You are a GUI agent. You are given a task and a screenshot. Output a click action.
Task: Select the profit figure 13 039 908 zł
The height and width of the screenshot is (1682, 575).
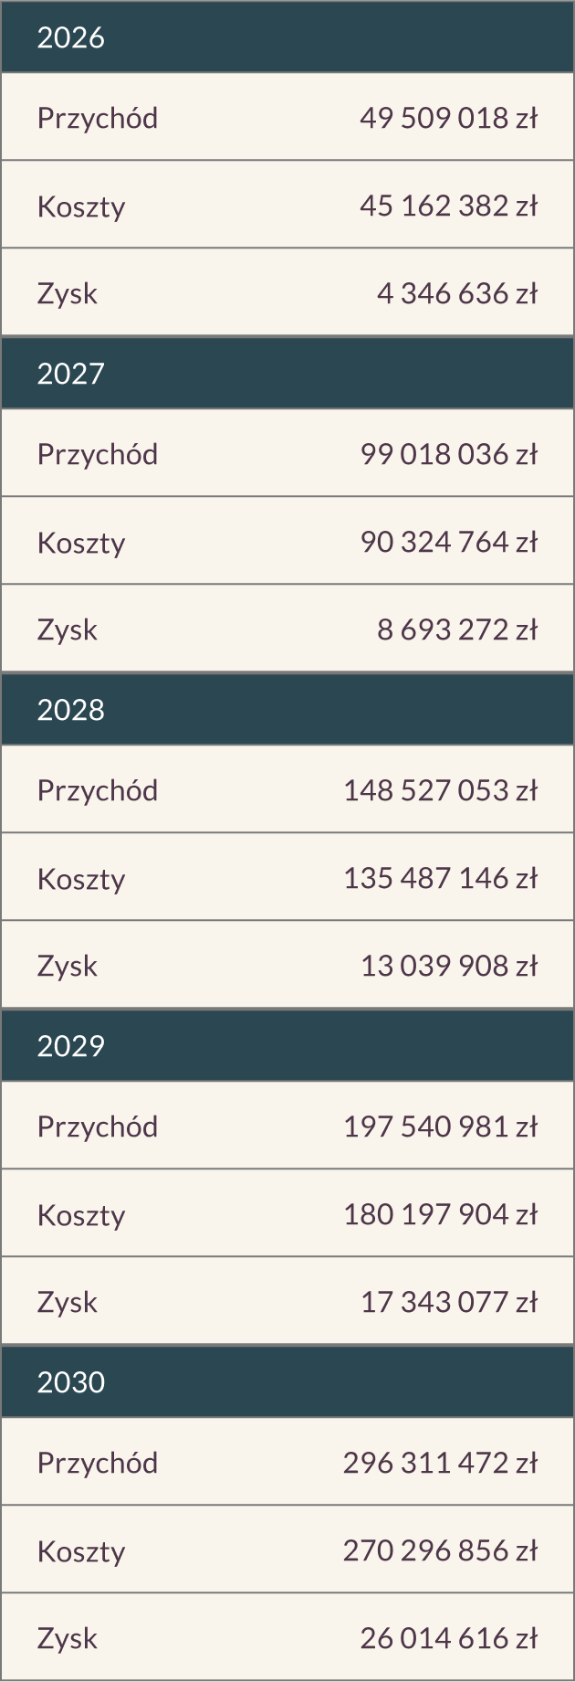point(449,966)
